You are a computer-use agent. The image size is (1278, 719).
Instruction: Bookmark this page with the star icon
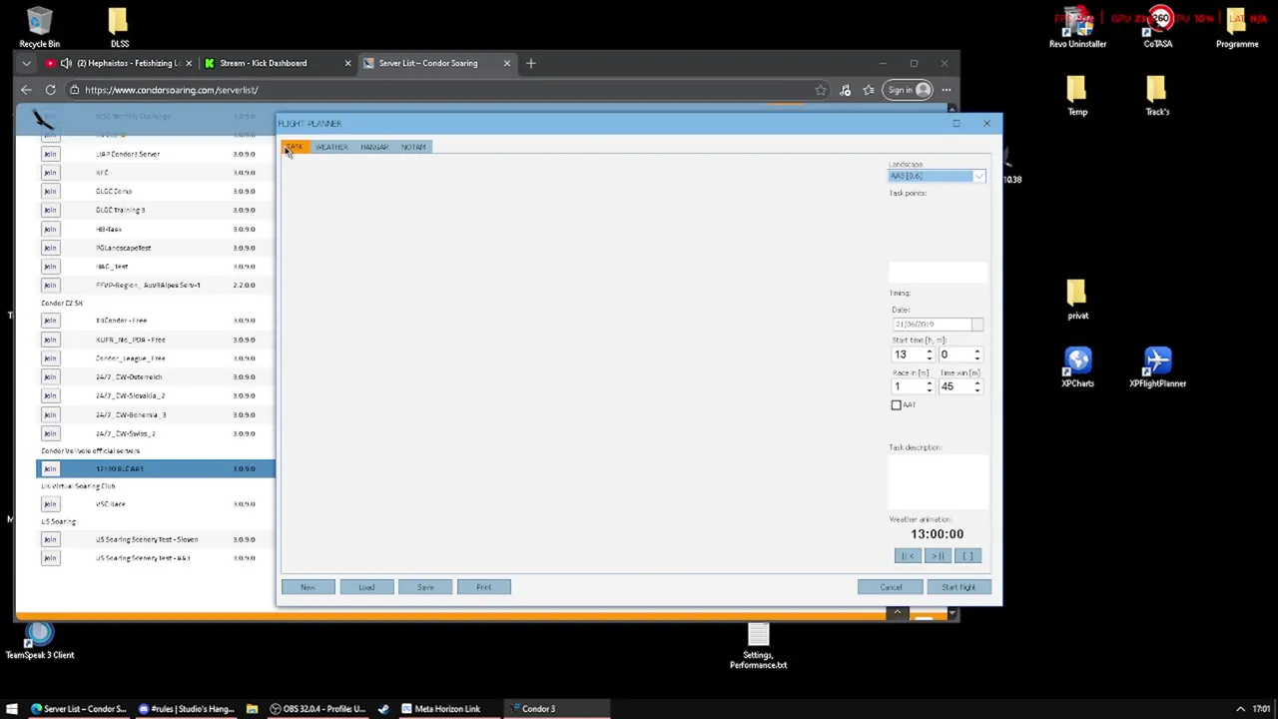821,90
